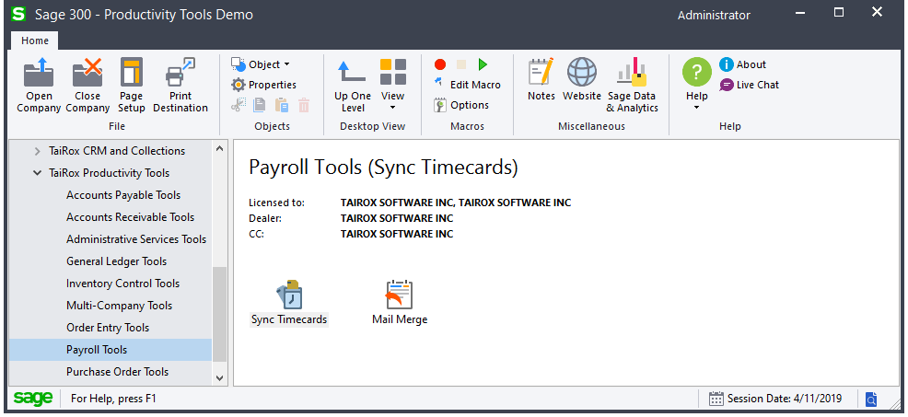Minimize the Sage 300 window
908x417 pixels.
799,12
